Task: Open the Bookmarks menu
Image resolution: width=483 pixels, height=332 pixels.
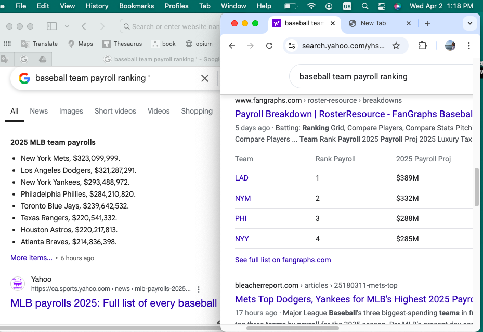Action: point(136,6)
